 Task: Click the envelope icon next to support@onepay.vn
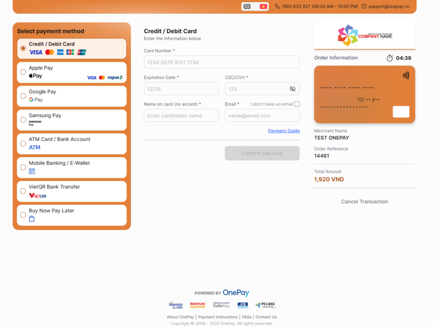coord(364,6)
